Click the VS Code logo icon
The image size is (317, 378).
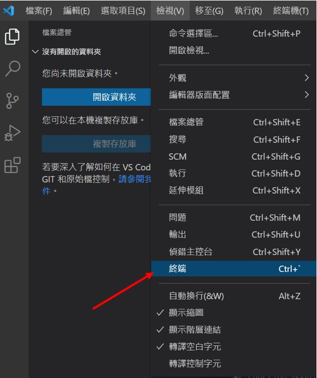(x=9, y=10)
